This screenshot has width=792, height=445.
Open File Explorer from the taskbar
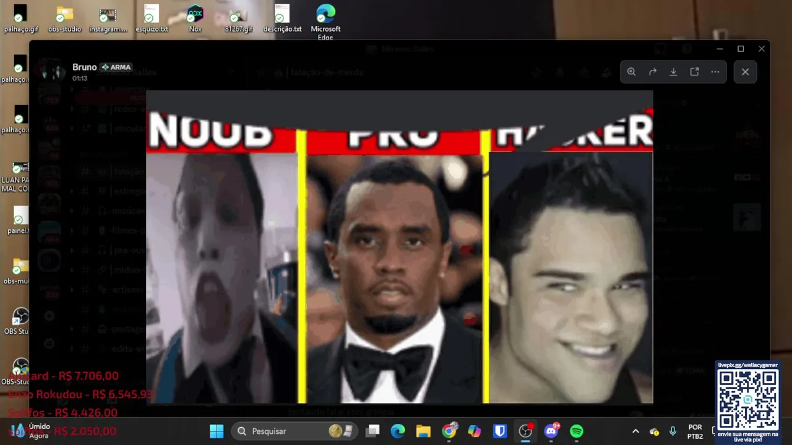423,431
